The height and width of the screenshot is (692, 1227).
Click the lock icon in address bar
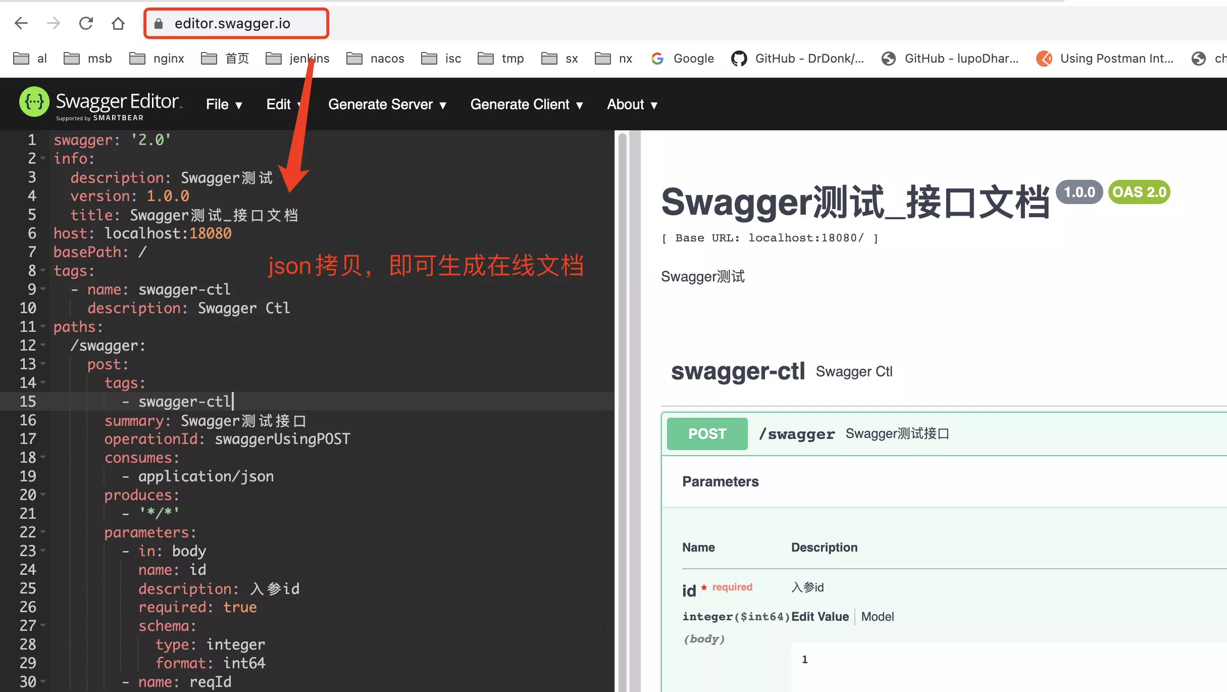coord(159,24)
